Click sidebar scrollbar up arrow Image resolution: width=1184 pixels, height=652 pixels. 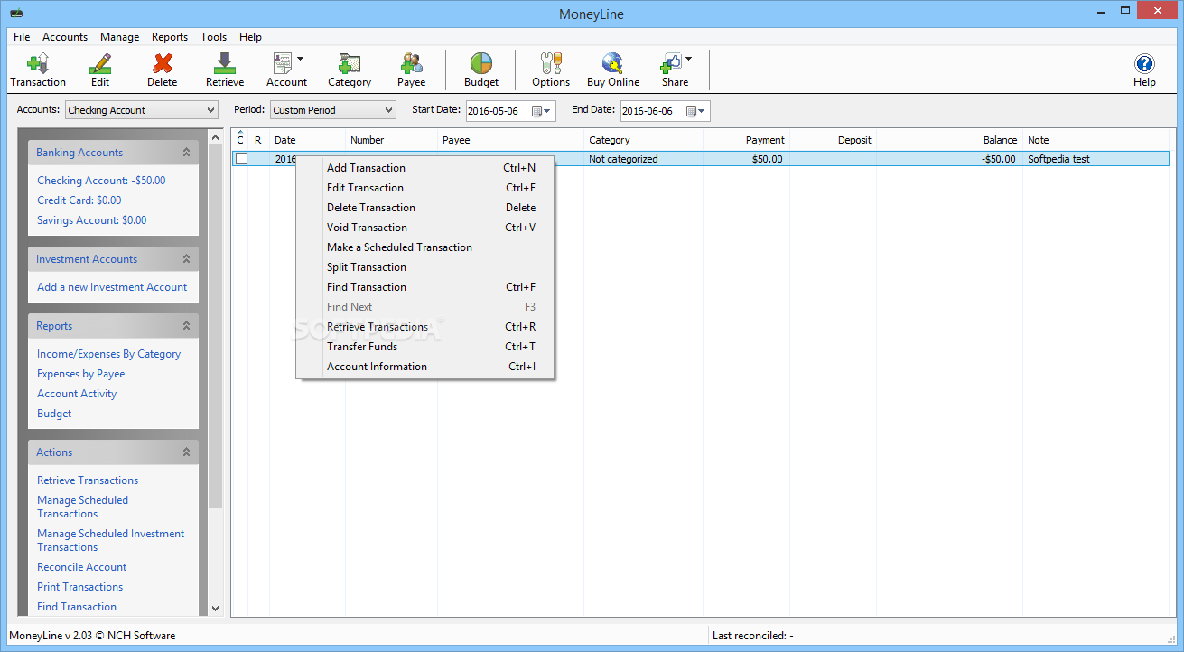(215, 137)
